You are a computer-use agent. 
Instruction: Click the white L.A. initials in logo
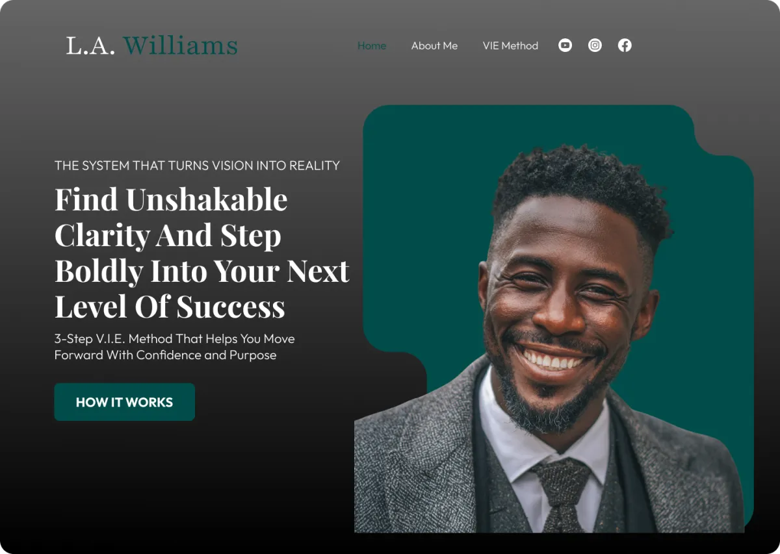[90, 45]
